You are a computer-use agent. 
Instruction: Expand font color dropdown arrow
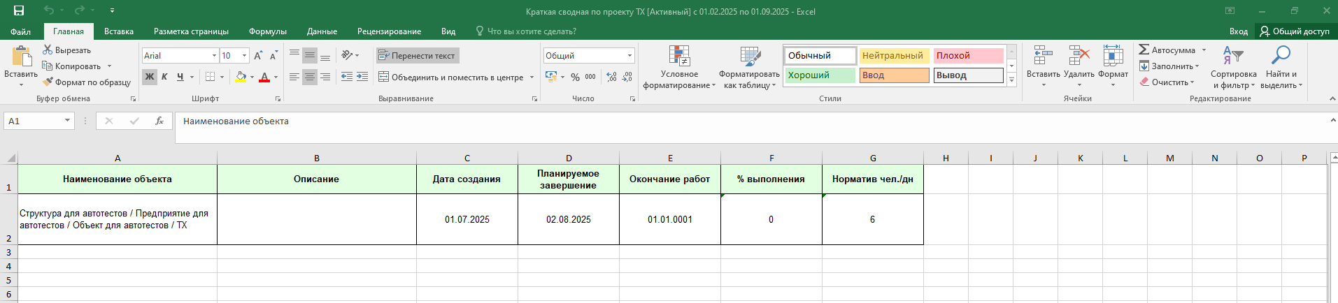[x=276, y=77]
